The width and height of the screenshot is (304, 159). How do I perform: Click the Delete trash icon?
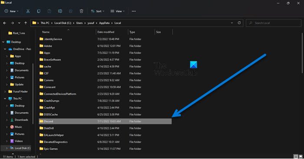[82, 11]
